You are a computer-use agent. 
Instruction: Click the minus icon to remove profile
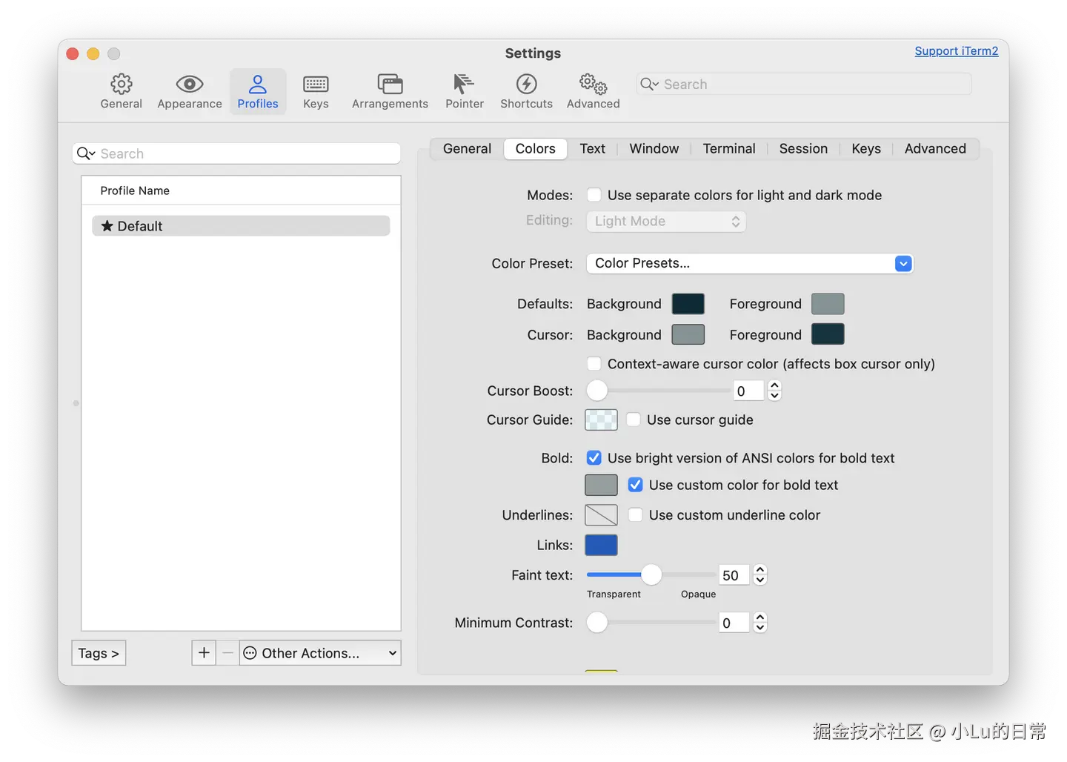[x=227, y=653]
